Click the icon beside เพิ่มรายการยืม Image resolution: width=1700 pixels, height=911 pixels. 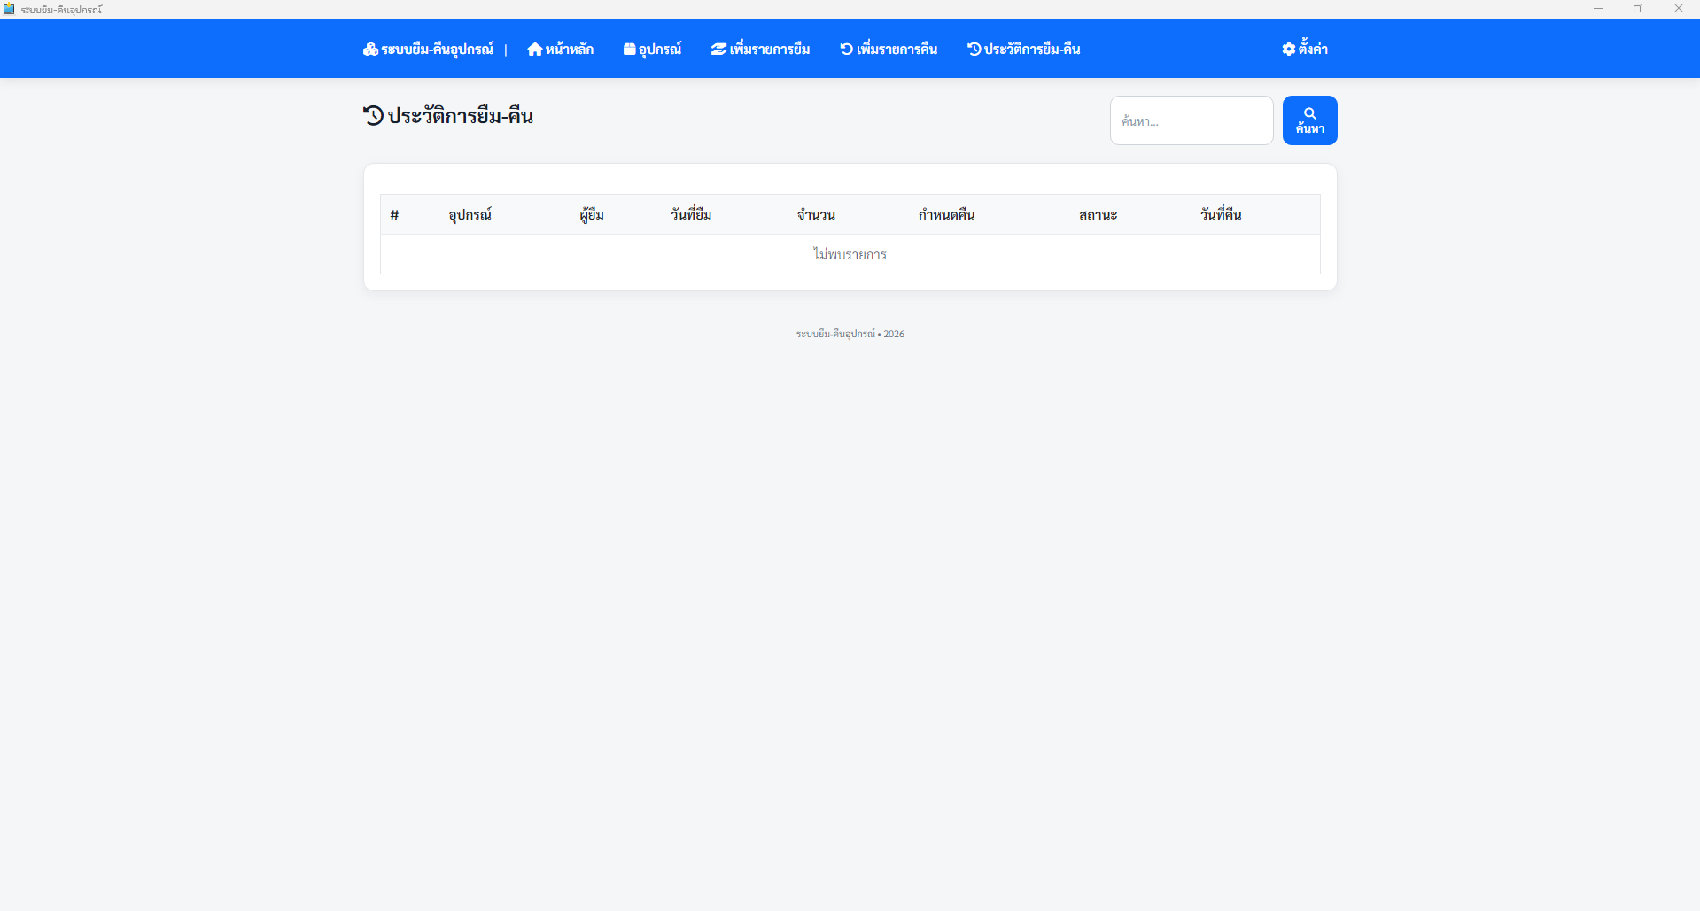point(718,50)
